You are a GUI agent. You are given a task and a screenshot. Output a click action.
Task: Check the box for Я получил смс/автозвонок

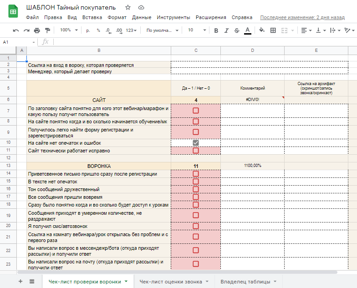pyautogui.click(x=196, y=226)
